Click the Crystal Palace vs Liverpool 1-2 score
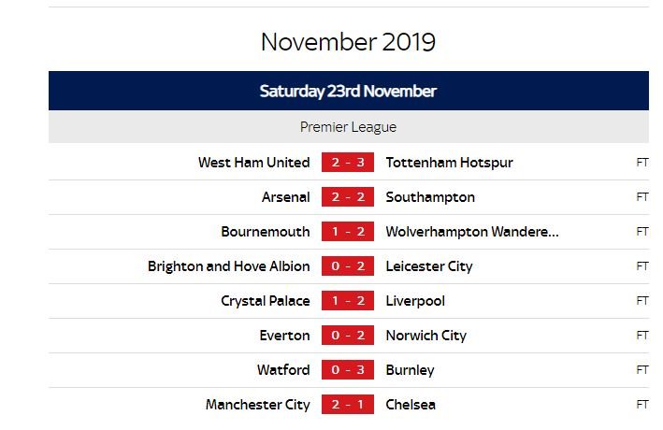 (348, 301)
